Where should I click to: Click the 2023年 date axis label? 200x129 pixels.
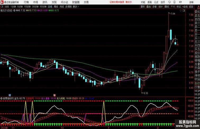[x=4, y=128]
